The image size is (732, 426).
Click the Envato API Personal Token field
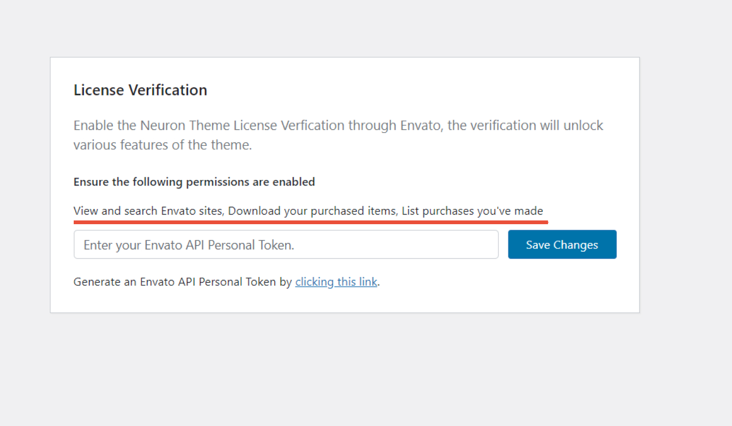tap(286, 245)
